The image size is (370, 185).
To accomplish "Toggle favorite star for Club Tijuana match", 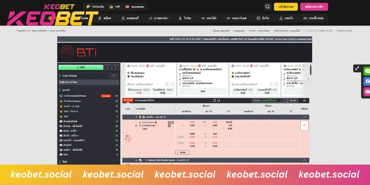I will coord(136,125).
